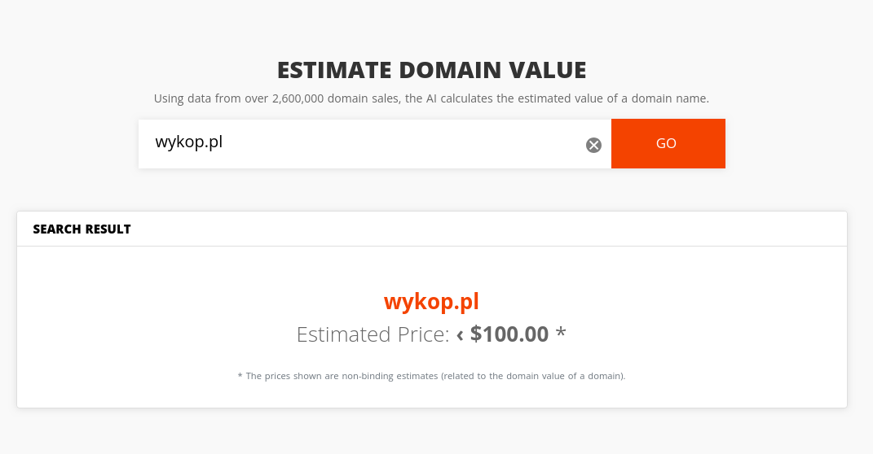Image resolution: width=873 pixels, height=454 pixels.
Task: Click the asterisk that starts the disclaimer
Action: [240, 376]
